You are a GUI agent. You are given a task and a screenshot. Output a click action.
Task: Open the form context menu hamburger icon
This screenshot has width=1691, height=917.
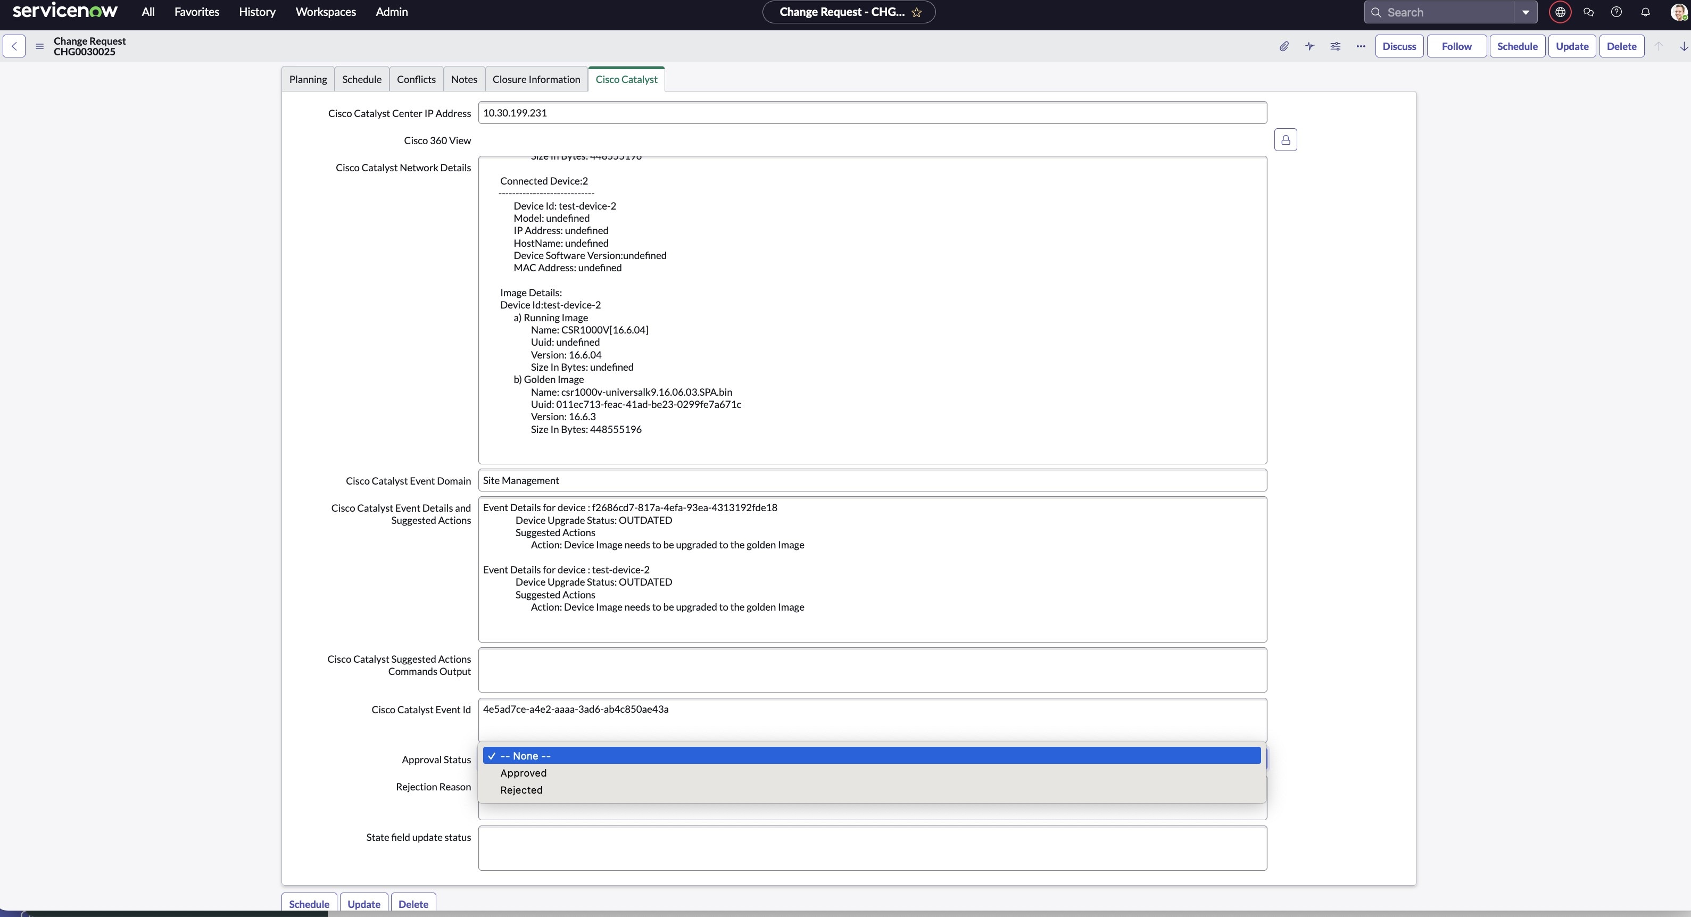click(x=39, y=46)
